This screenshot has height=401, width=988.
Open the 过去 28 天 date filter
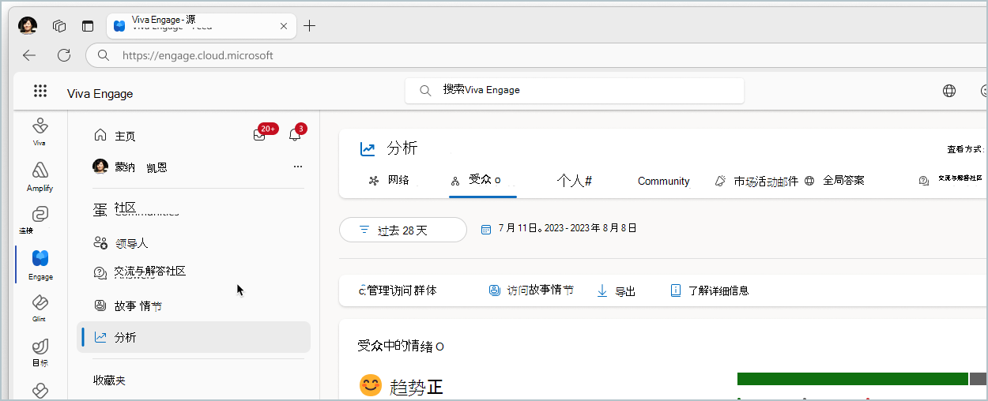coord(403,230)
